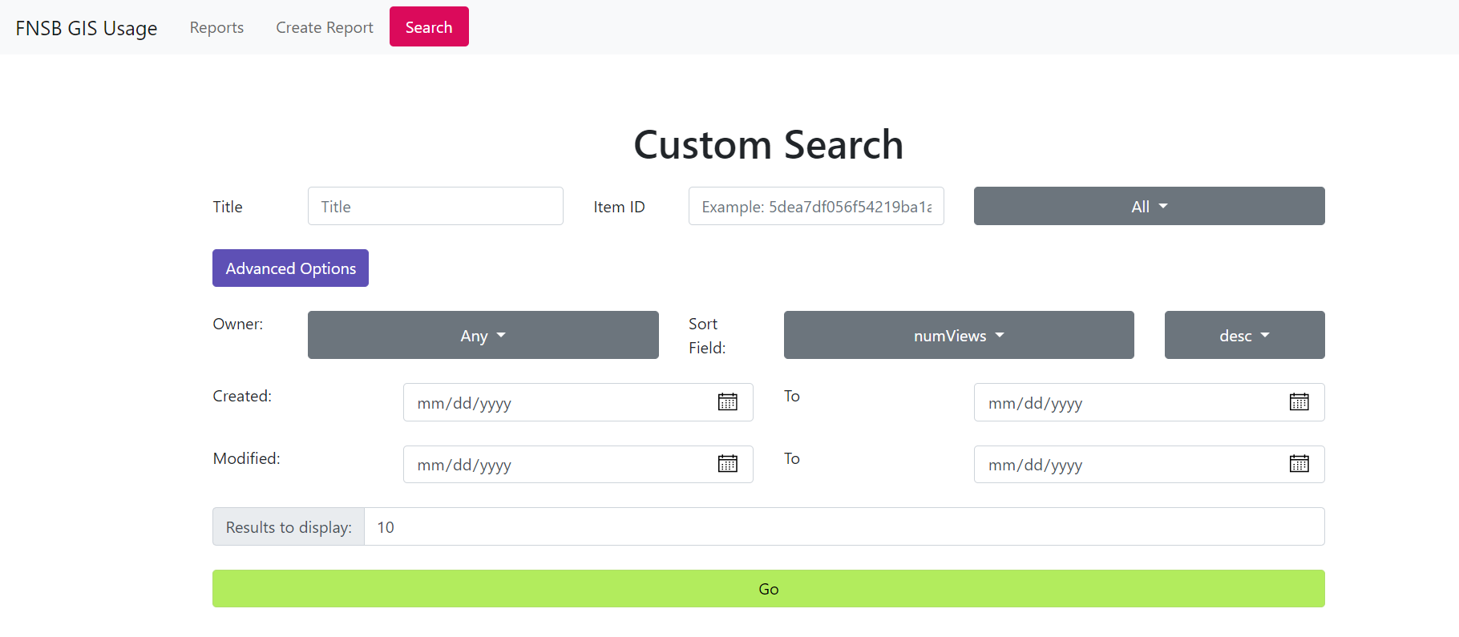The height and width of the screenshot is (637, 1459).
Task: Focus the Item ID input field
Action: coord(816,206)
